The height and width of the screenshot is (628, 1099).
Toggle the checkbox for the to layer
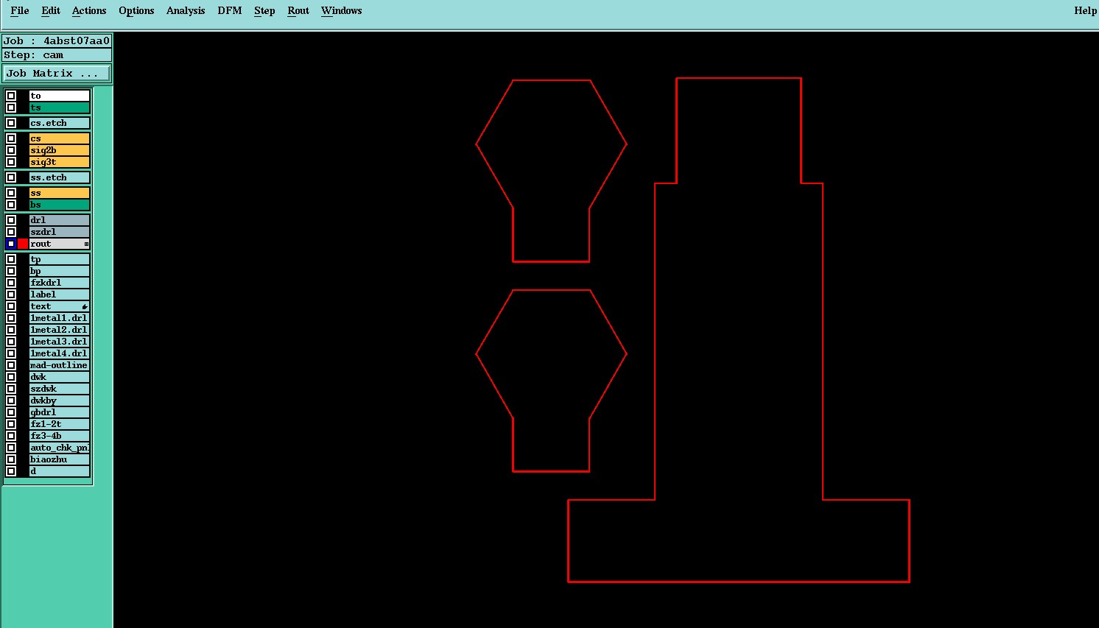coord(11,96)
